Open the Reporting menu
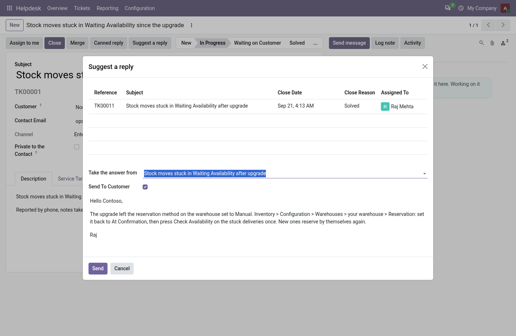The width and height of the screenshot is (516, 336). 107,8
